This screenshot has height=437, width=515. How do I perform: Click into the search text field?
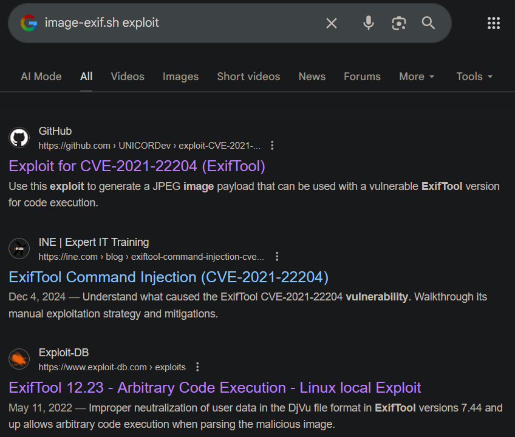coord(182,23)
